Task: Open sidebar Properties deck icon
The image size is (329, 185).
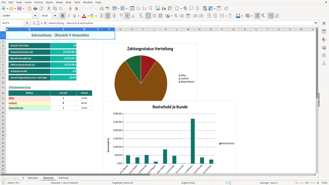Action: pyautogui.click(x=324, y=32)
